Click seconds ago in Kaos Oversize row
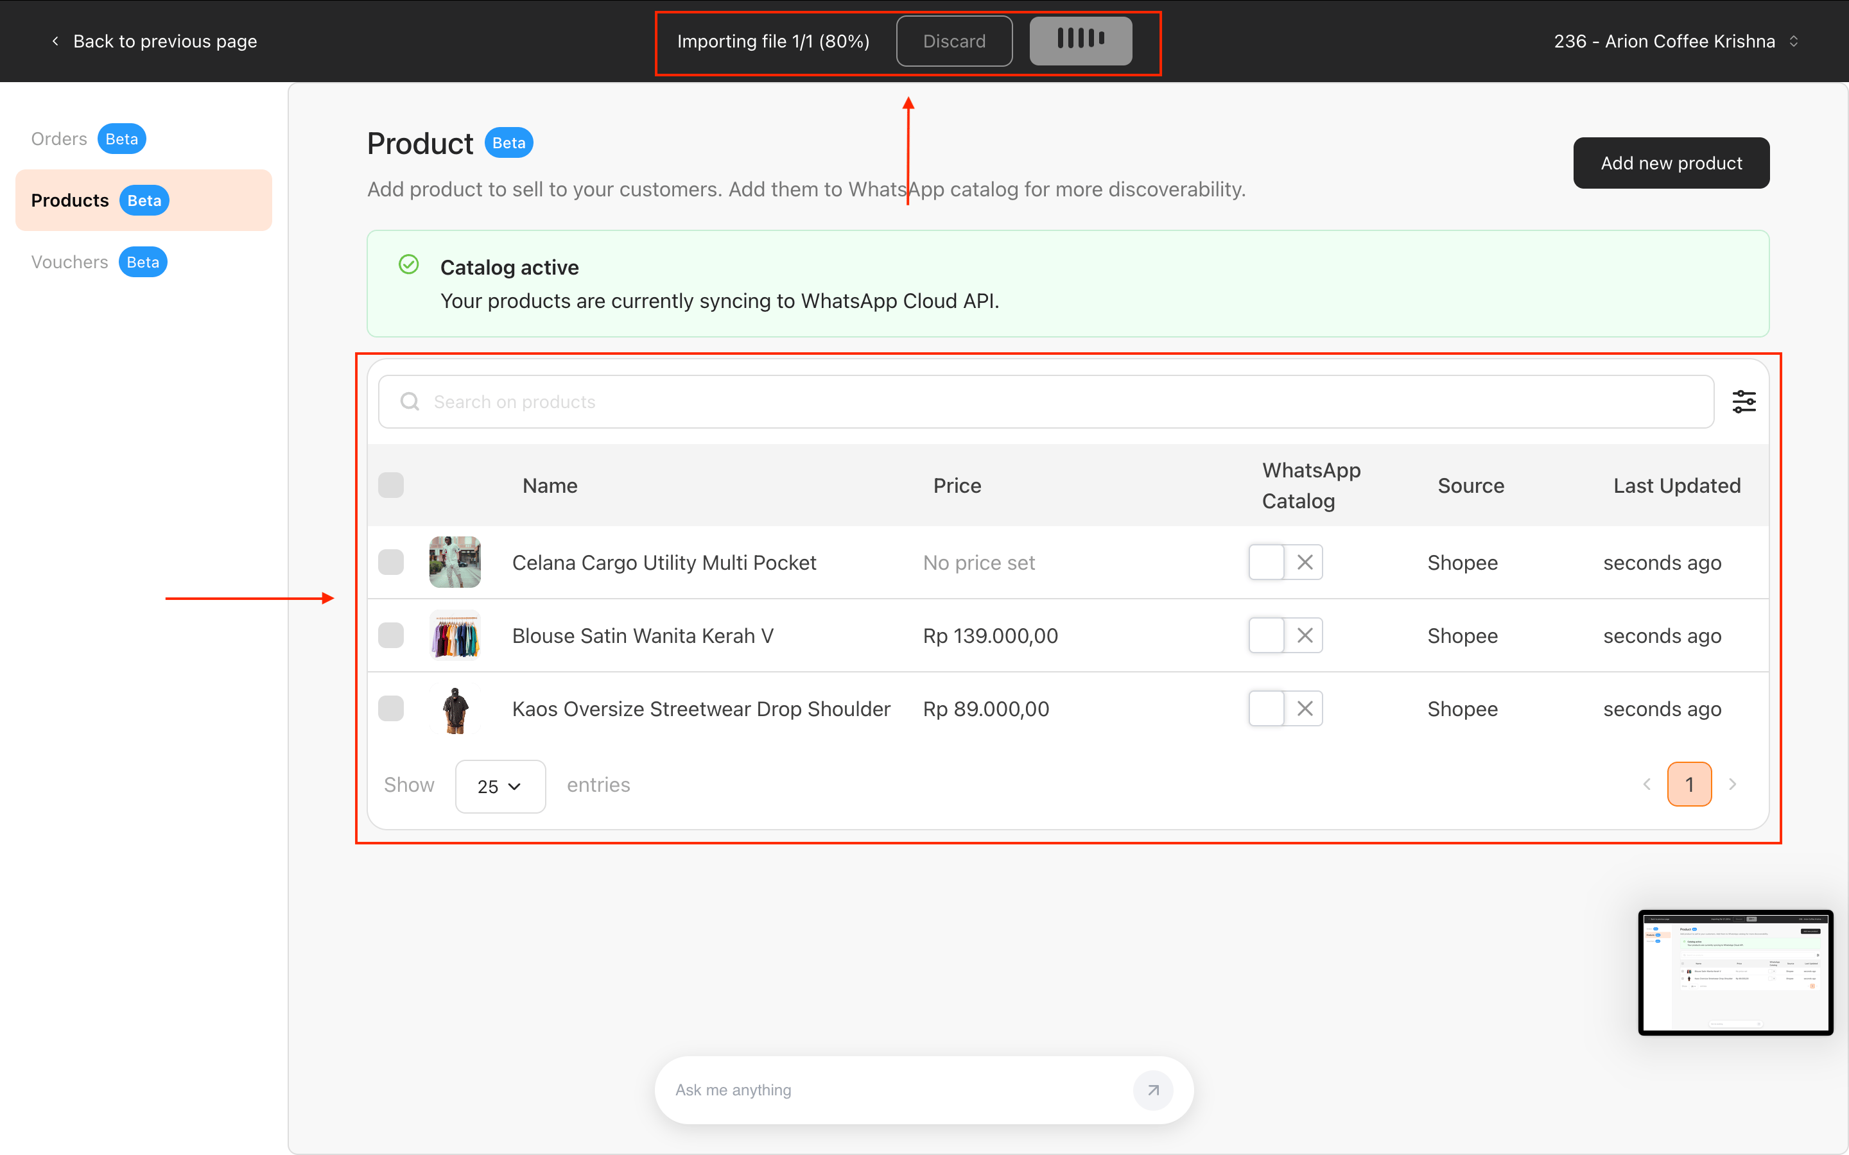 1662,710
